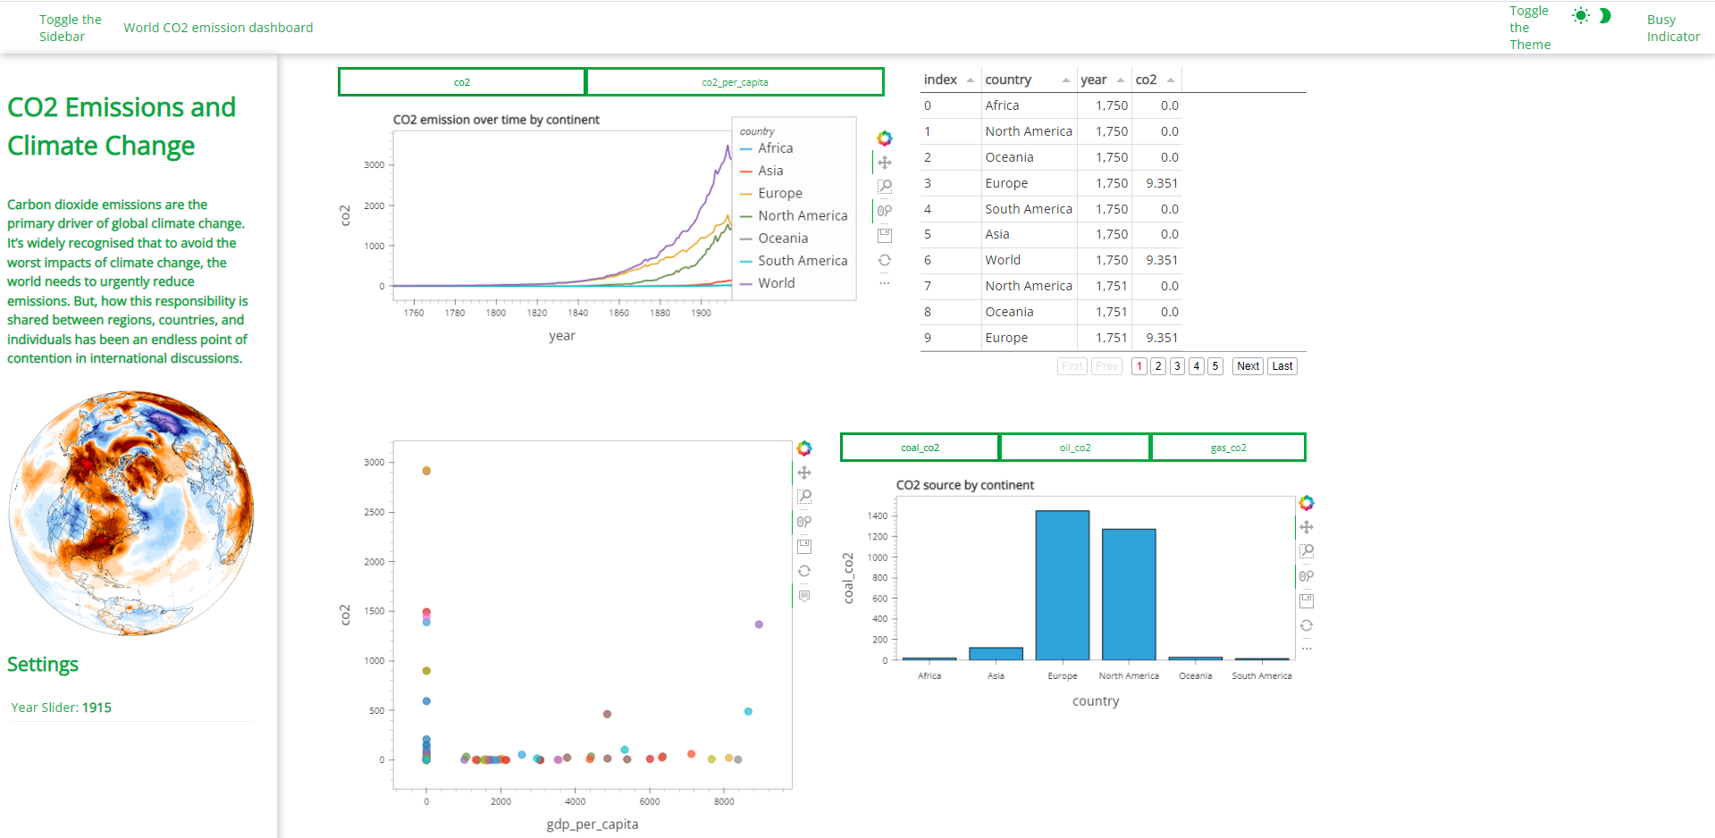This screenshot has height=838, width=1715.
Task: Go to the Last page of the table
Action: click(1282, 365)
